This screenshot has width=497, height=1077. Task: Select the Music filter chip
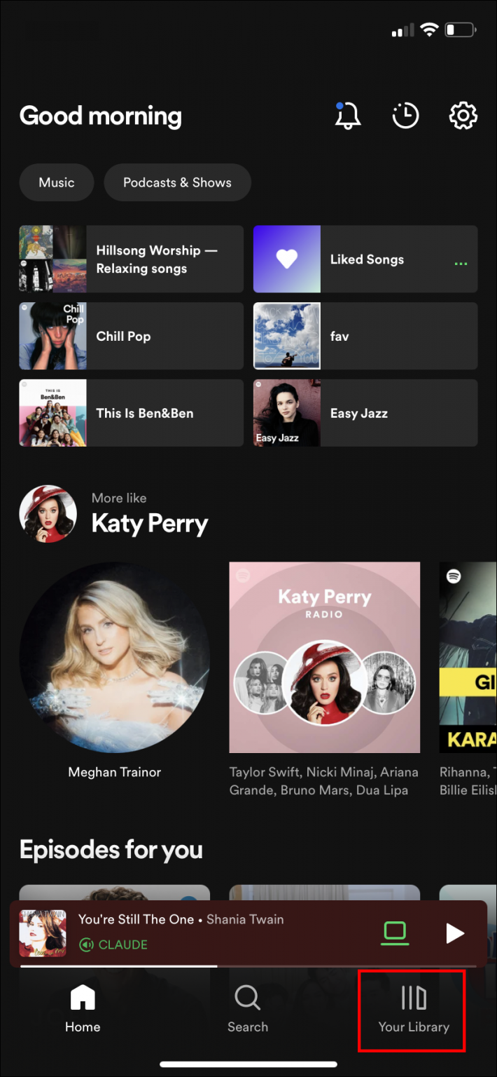click(x=56, y=182)
